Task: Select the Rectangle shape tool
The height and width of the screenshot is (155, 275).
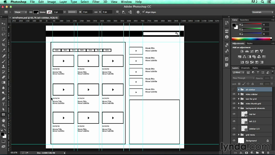Action: (x=3, y=115)
